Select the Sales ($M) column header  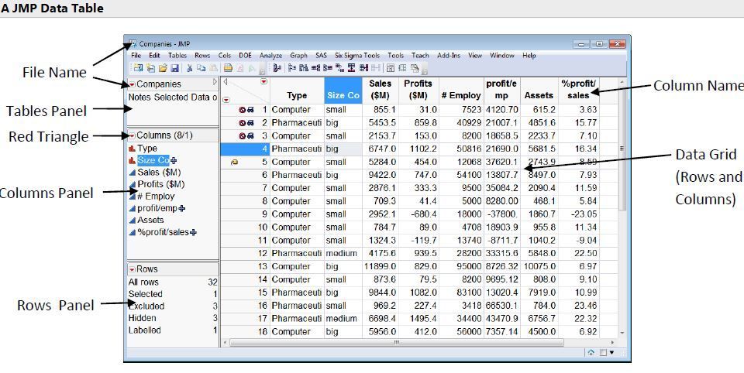point(380,90)
